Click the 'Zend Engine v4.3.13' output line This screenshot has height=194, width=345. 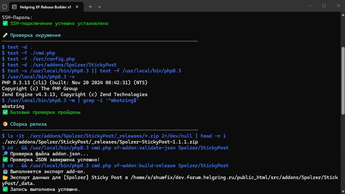click(x=75, y=95)
